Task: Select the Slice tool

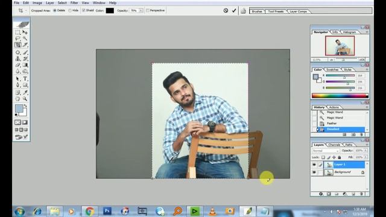Action: click(x=25, y=45)
